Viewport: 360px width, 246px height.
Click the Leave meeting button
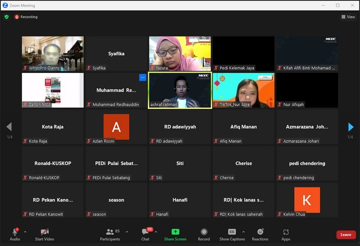point(346,235)
